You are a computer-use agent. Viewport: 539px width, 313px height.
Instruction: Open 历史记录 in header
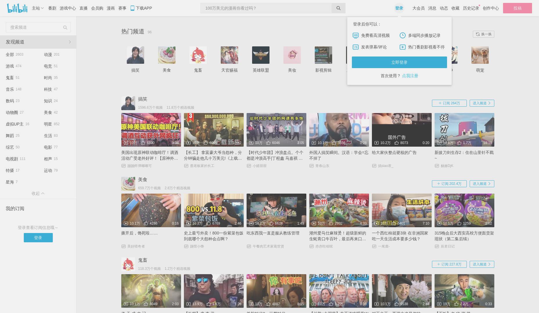pyautogui.click(x=471, y=8)
